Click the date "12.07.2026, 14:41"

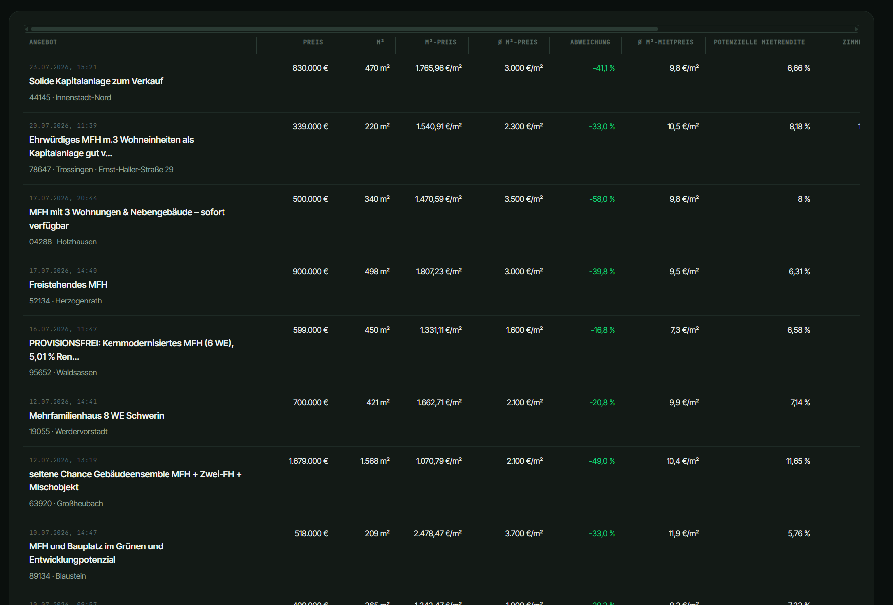pyautogui.click(x=63, y=402)
